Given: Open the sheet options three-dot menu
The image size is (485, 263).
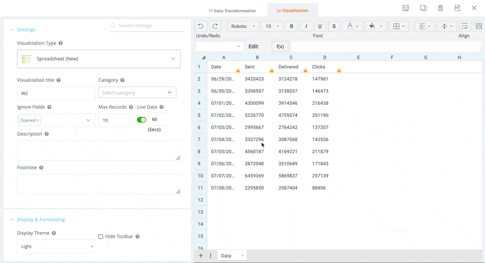Looking at the screenshot, I should click(210, 256).
